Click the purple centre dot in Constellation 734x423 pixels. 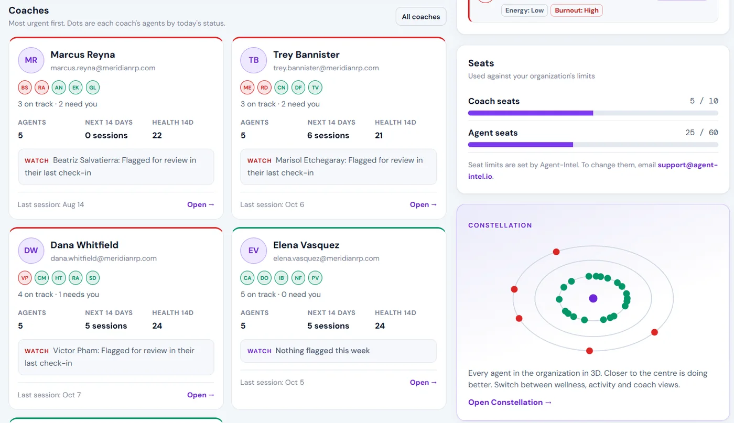pyautogui.click(x=593, y=298)
